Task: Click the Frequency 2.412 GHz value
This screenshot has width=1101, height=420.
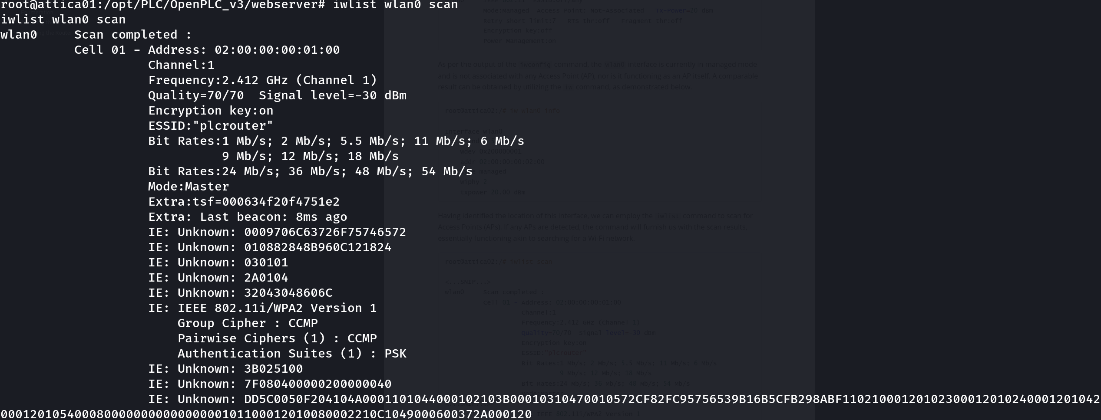Action: coord(255,80)
